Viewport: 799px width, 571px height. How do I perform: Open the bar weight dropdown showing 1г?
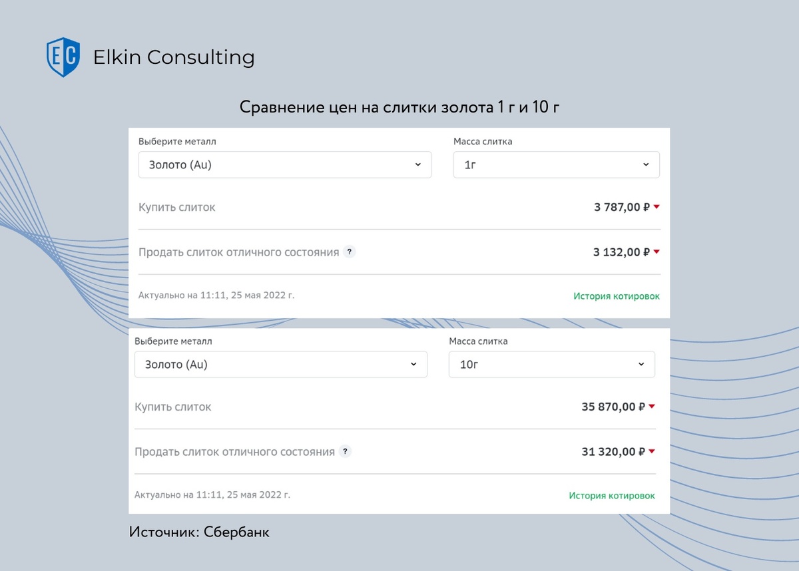557,165
